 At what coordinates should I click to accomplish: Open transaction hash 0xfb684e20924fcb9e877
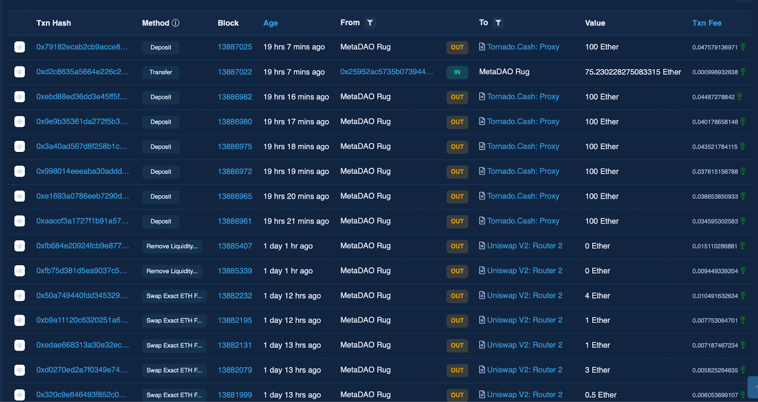pyautogui.click(x=82, y=246)
